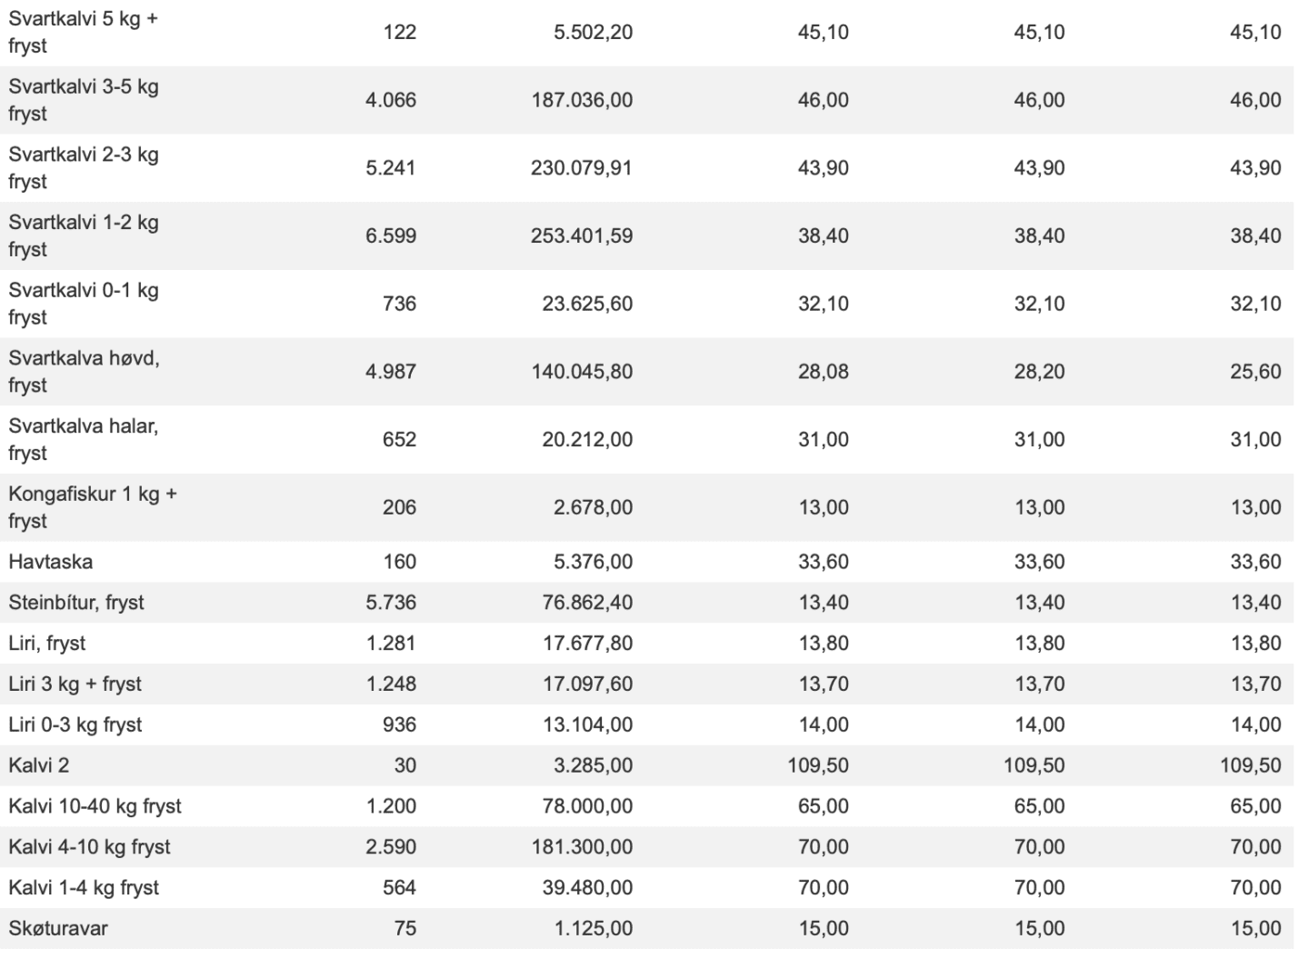Select the Kalvi 10-40 kg fryst label
1309x959 pixels.
(x=95, y=806)
